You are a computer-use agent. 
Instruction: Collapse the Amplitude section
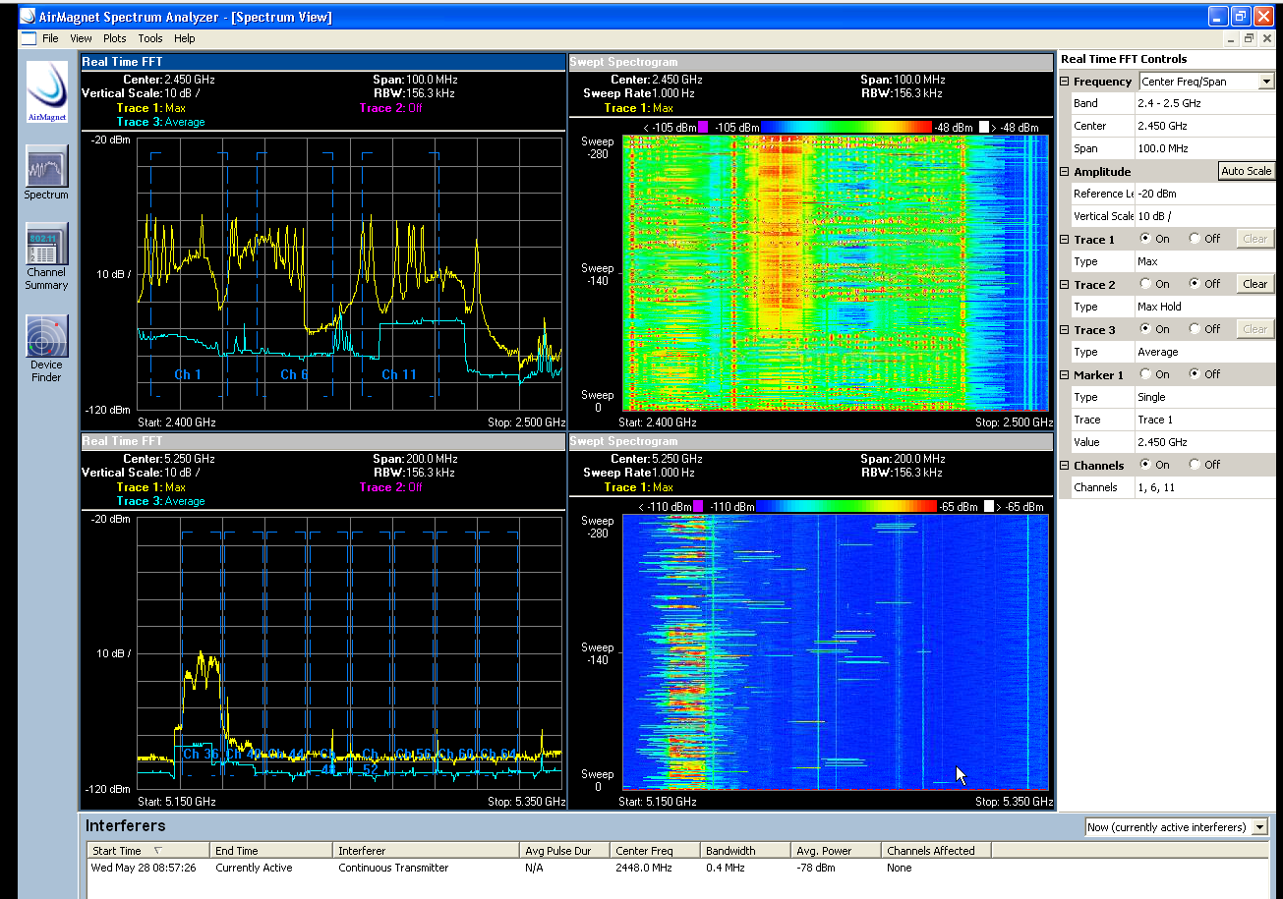click(1065, 172)
